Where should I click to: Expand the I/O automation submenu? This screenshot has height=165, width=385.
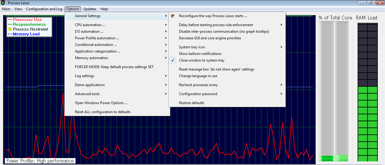[x=117, y=31]
